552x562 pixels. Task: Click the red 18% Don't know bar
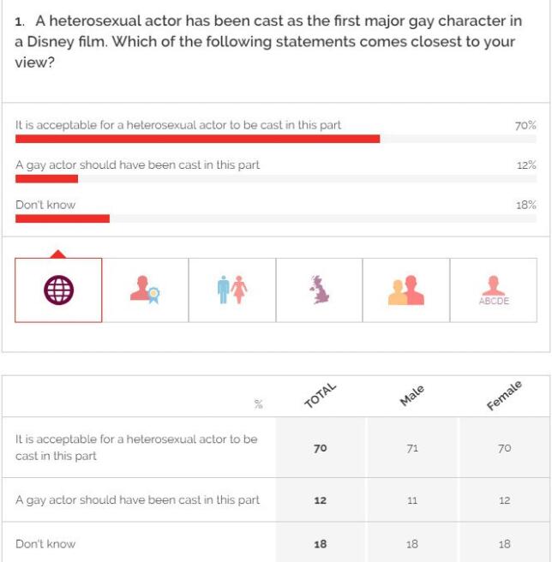coord(63,218)
